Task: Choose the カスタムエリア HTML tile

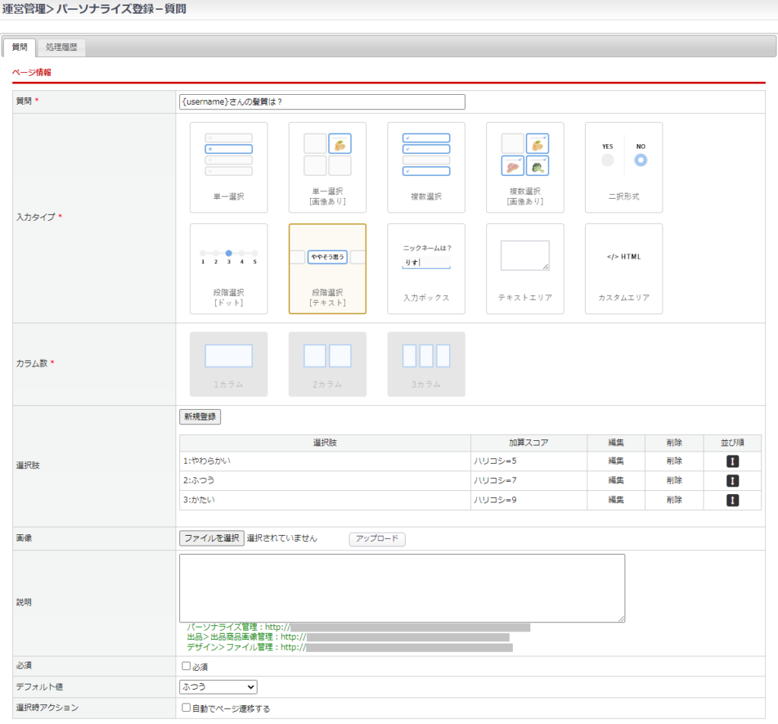Action: pyautogui.click(x=624, y=268)
